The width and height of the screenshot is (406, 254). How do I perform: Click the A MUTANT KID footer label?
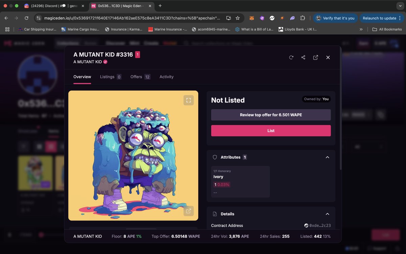pyautogui.click(x=88, y=236)
